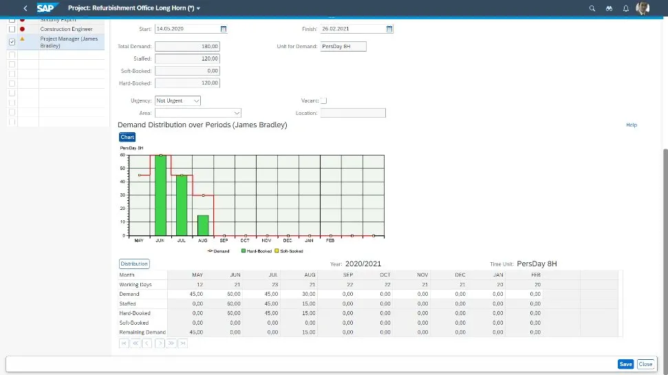Open the user profile avatar
This screenshot has height=375, width=668.
(643, 8)
